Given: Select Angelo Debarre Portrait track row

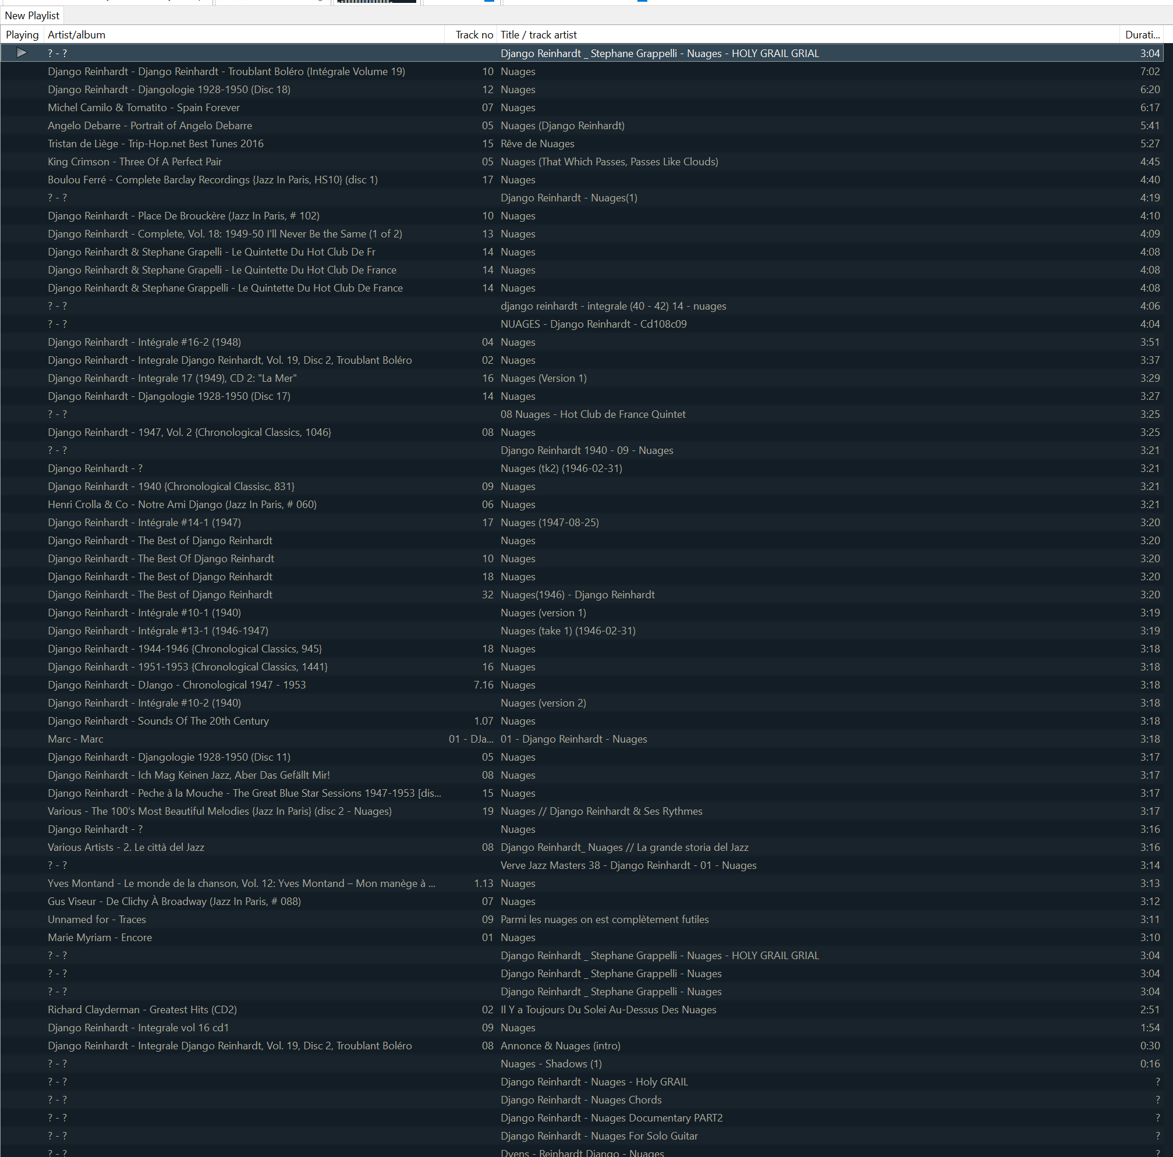Looking at the screenshot, I should [x=150, y=126].
